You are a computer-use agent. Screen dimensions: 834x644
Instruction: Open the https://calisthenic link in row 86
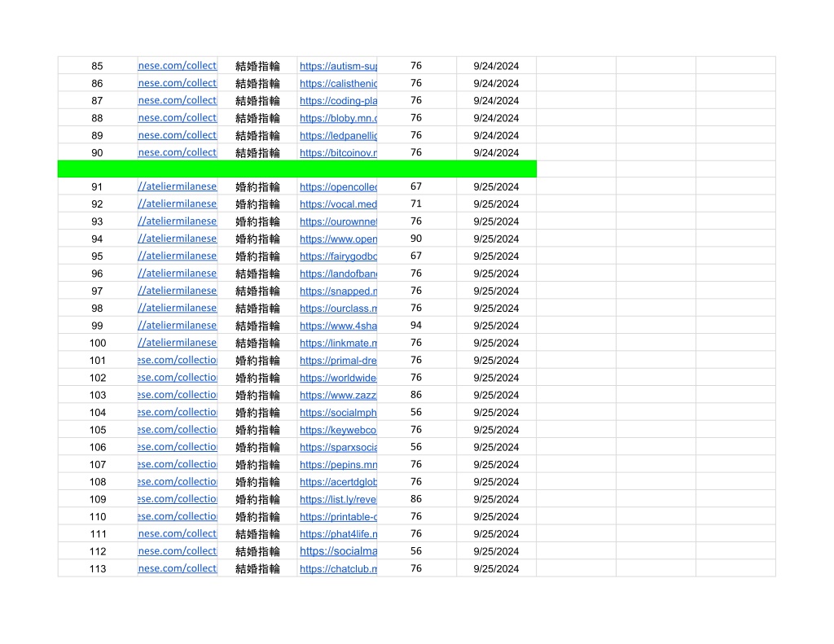coord(338,84)
